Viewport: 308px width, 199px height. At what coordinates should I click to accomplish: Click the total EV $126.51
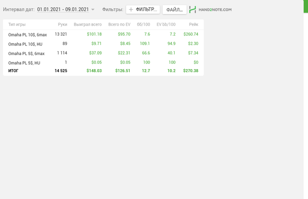click(x=123, y=71)
